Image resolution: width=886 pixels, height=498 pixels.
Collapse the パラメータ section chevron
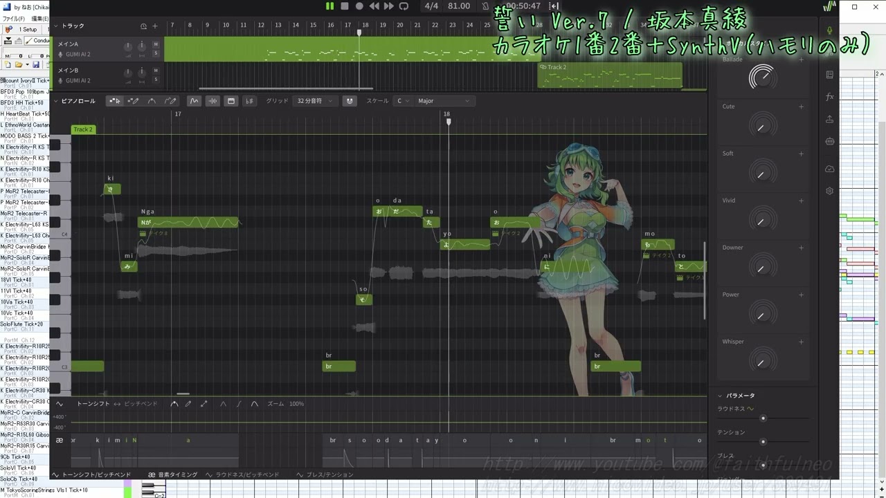point(720,396)
